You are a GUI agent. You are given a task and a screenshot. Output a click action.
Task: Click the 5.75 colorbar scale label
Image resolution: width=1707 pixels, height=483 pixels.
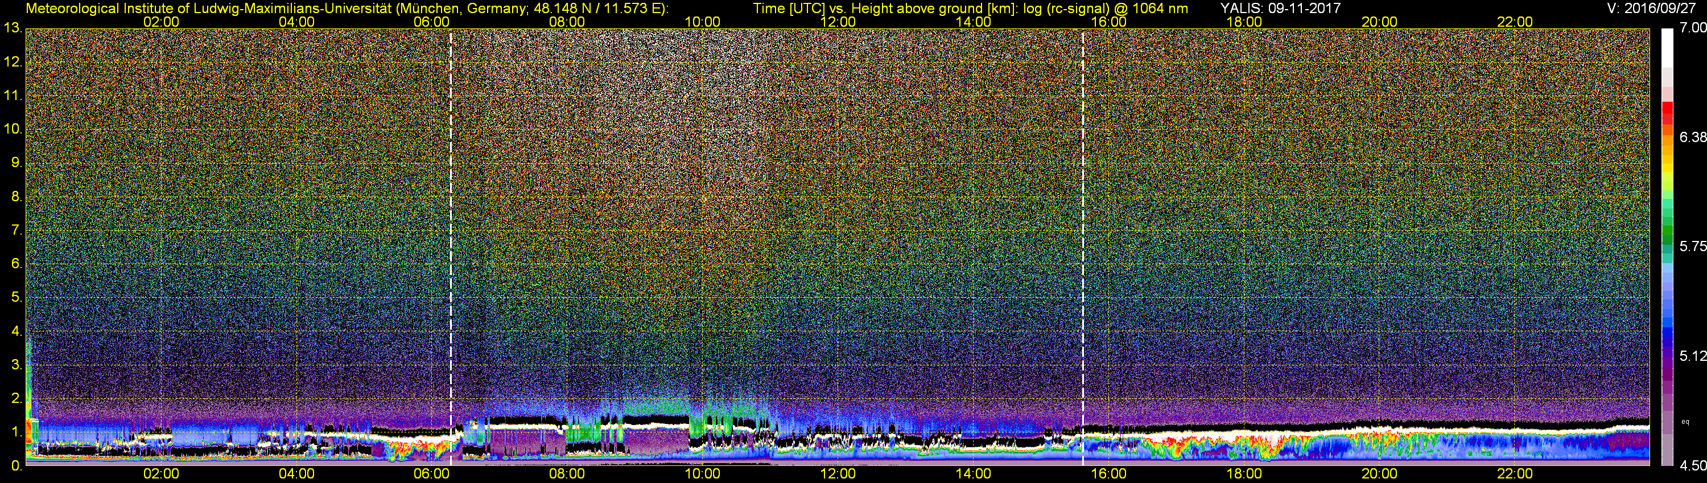1692,246
